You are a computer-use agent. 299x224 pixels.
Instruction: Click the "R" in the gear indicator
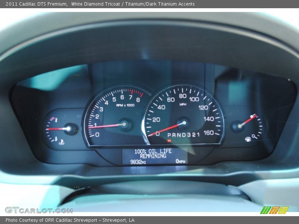coord(174,135)
